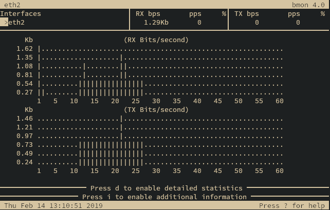Viewport: 330px width, 210px height.
Task: Click the RX Bits/second graph title
Action: click(x=156, y=40)
